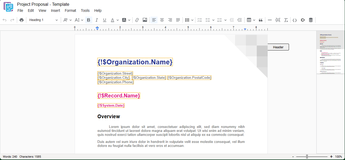Viewport: 345px width, 160px height.
Task: Increase the paragraph indent
Action: 240,20
